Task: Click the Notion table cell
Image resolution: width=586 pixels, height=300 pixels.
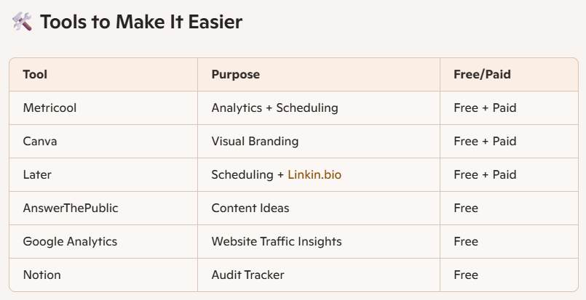Action: coord(103,275)
